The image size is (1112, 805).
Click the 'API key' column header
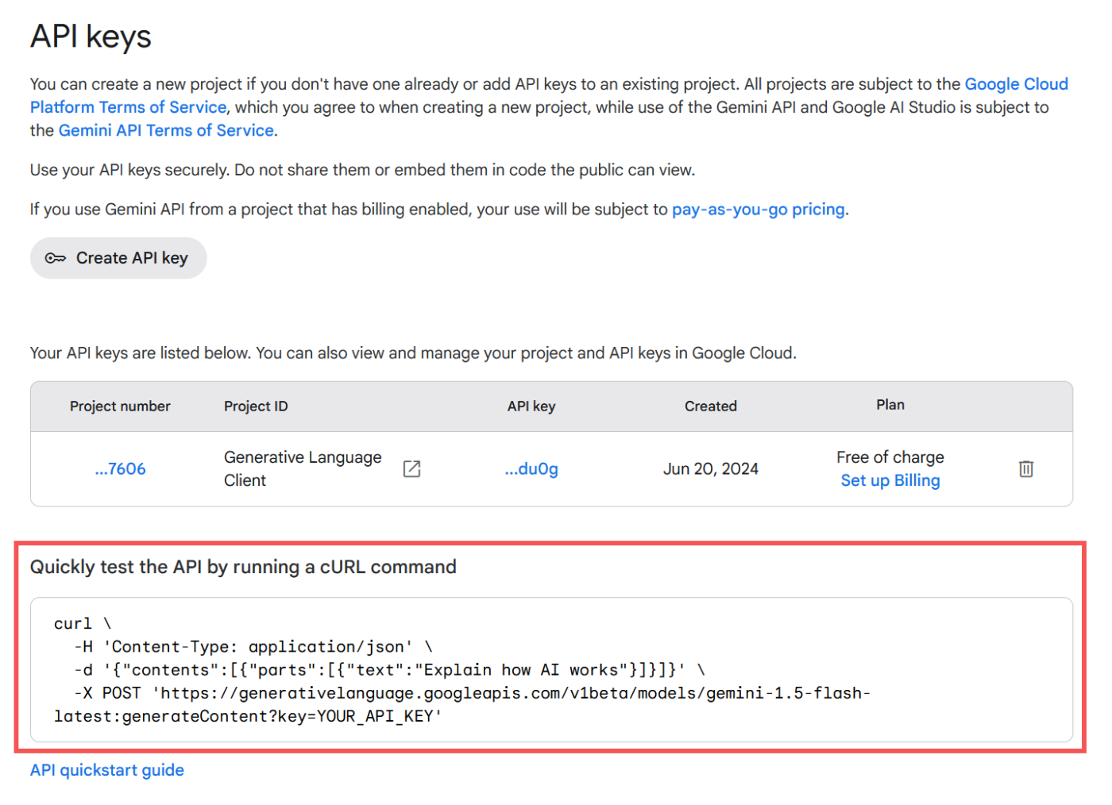pyautogui.click(x=531, y=406)
